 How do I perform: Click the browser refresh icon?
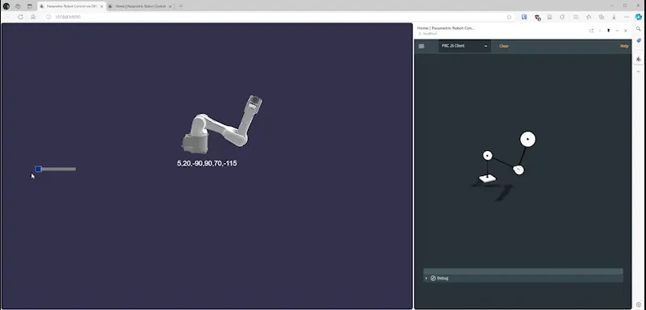click(x=20, y=17)
